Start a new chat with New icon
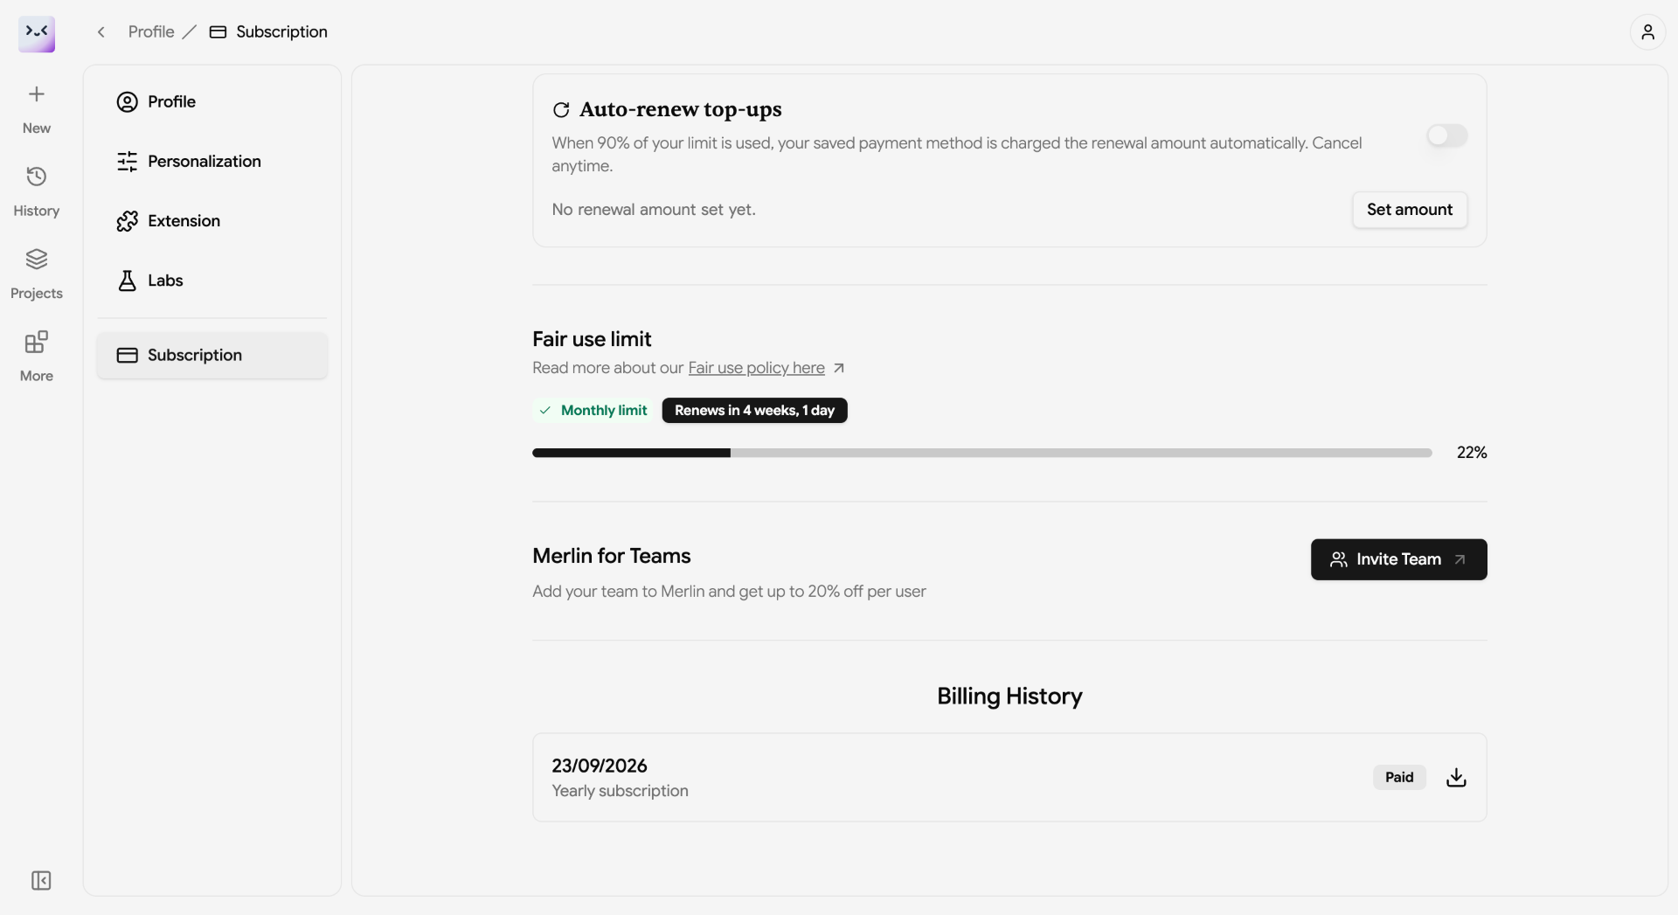The image size is (1678, 915). pos(37,109)
